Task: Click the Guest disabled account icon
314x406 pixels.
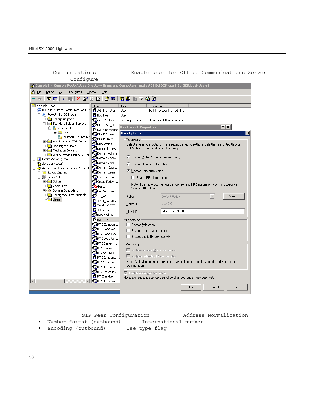Action: [x=94, y=186]
